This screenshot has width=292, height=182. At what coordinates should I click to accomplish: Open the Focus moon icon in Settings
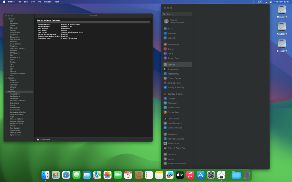tap(165, 54)
